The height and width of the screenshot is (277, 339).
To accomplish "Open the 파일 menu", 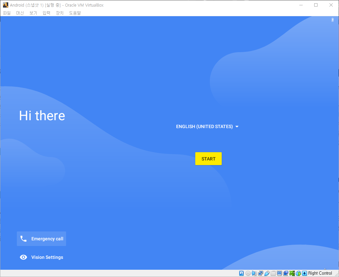I will tap(7, 13).
